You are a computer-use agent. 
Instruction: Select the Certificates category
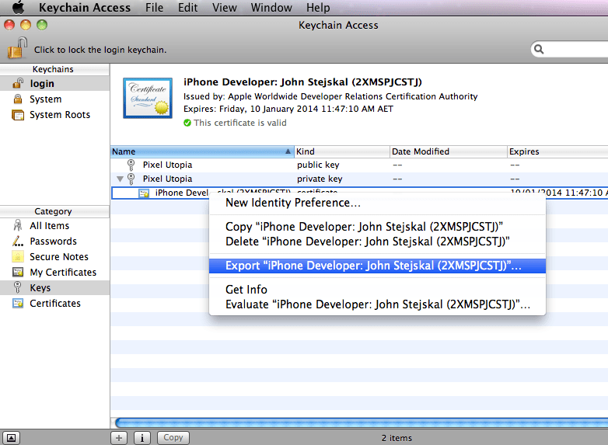pyautogui.click(x=54, y=303)
